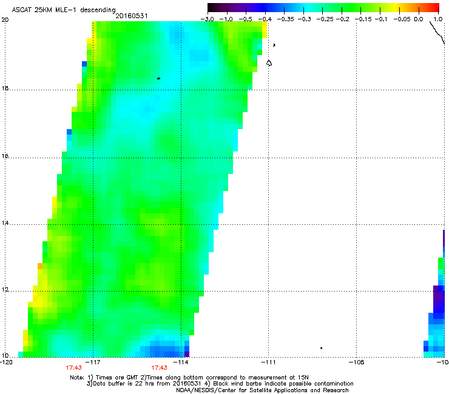This screenshot has width=449, height=394.
Task: Click the colorbar label -0.25
Action: point(325,19)
